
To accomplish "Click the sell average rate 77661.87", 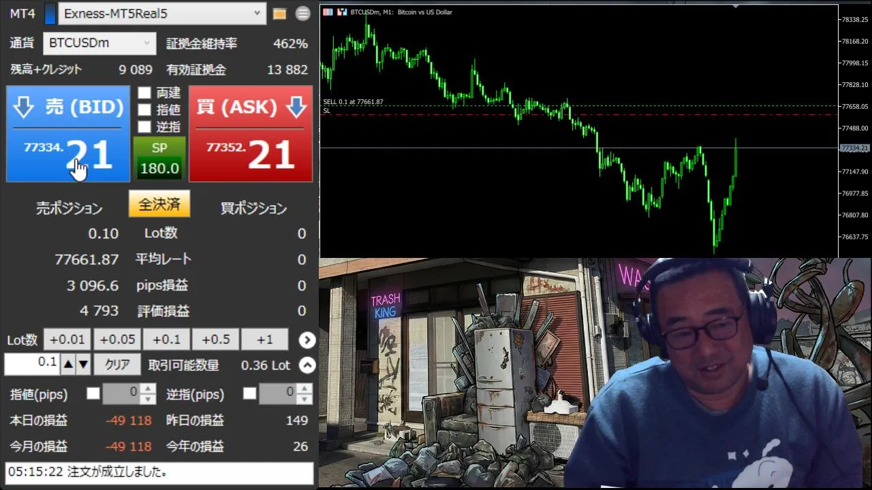I will [87, 259].
